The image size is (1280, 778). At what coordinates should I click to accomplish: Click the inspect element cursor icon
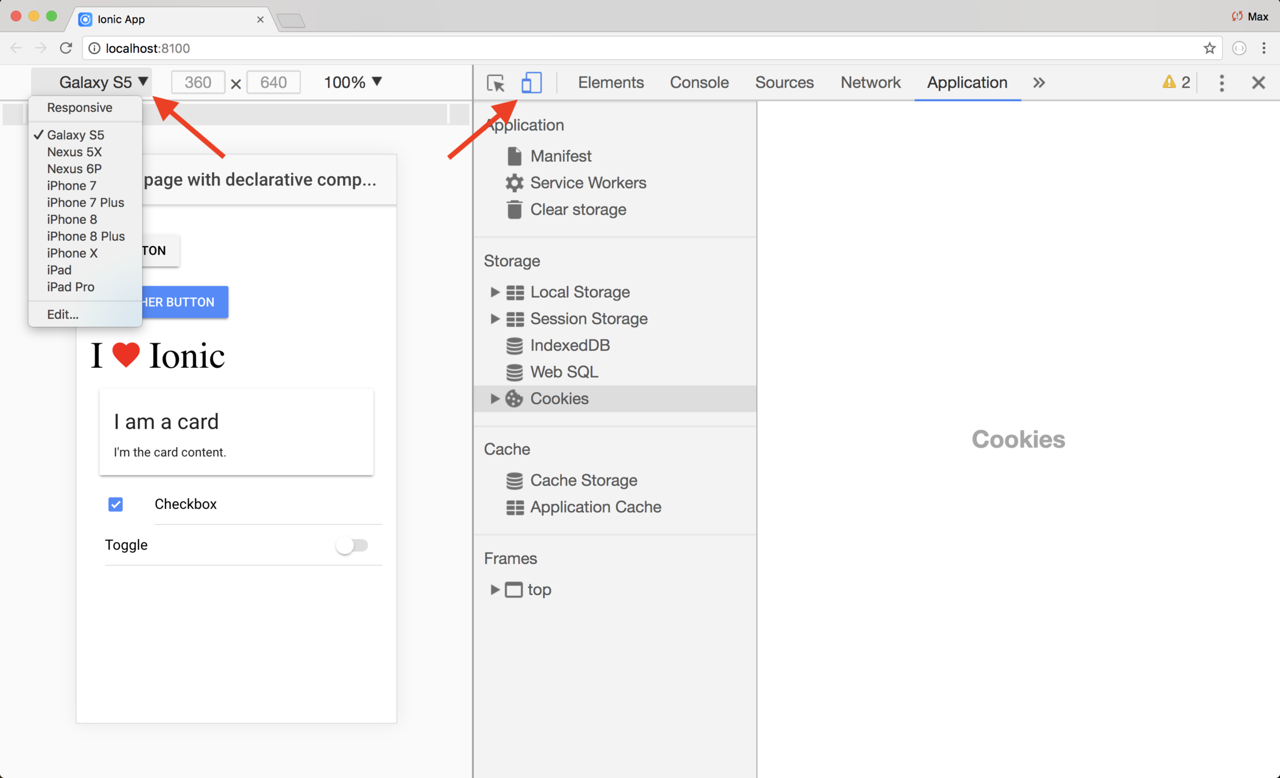pyautogui.click(x=496, y=83)
